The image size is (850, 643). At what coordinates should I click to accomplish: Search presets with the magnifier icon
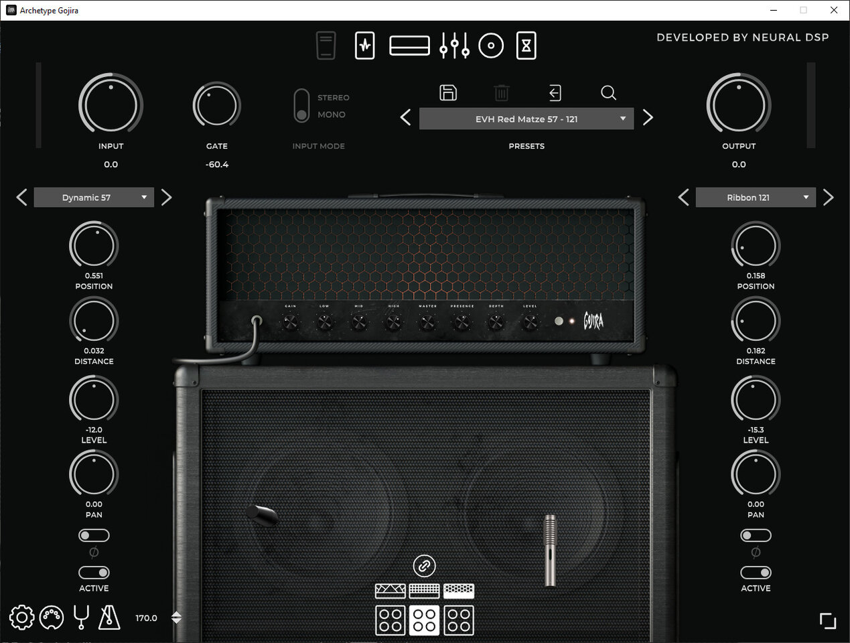[x=608, y=92]
